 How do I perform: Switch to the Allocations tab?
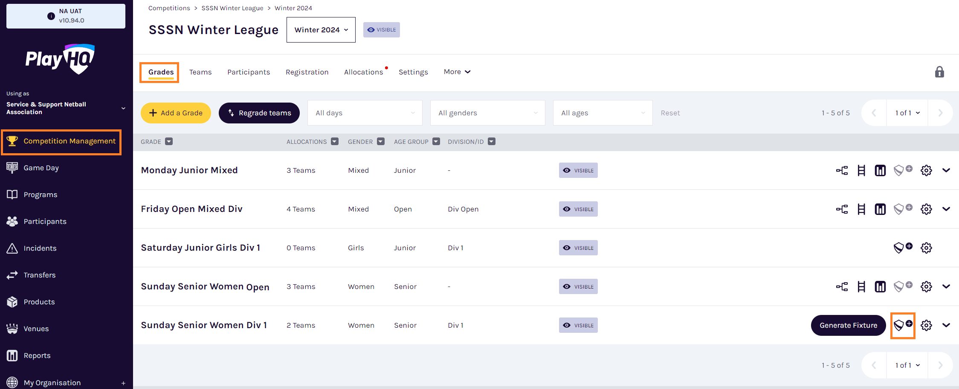364,72
